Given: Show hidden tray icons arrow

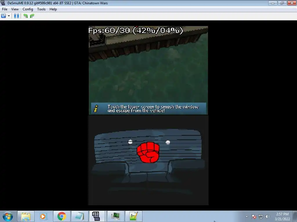Looking at the screenshot, I should tap(247, 217).
